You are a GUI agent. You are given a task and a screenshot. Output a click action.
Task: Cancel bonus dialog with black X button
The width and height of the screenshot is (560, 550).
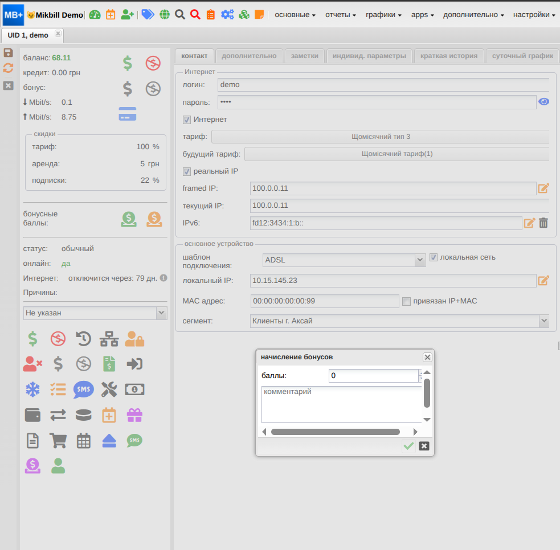coord(424,446)
